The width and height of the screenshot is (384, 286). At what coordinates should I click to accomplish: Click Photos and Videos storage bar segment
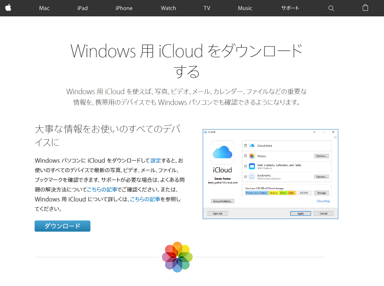(257, 193)
